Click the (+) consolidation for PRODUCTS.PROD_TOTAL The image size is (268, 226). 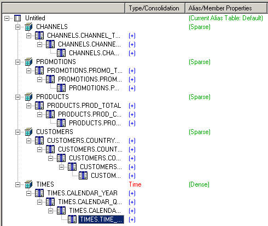(x=132, y=106)
